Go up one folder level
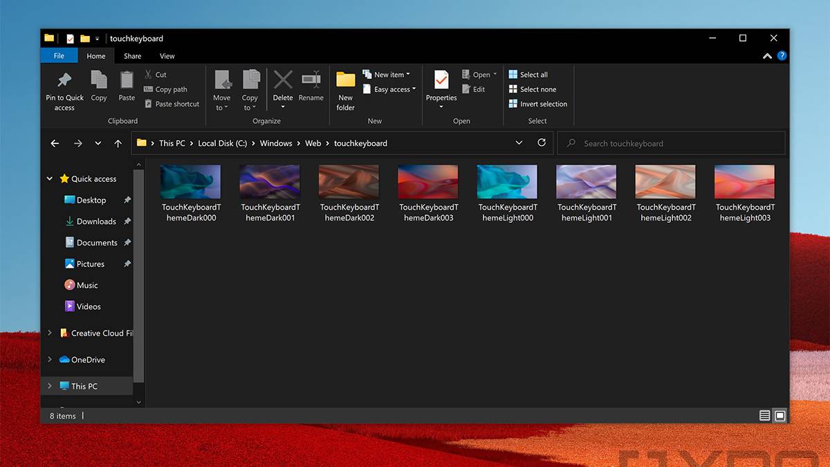Screen dimensions: 830x467 pos(118,143)
